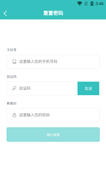The height and width of the screenshot is (188, 106).
Task: Click the lock icon in password field
Action: tap(14, 115)
